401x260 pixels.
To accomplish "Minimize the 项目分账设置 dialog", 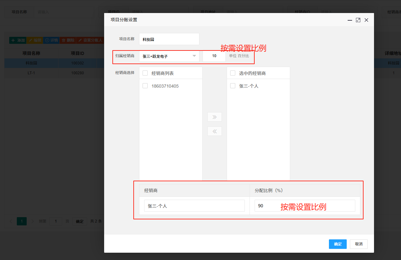I will (350, 20).
